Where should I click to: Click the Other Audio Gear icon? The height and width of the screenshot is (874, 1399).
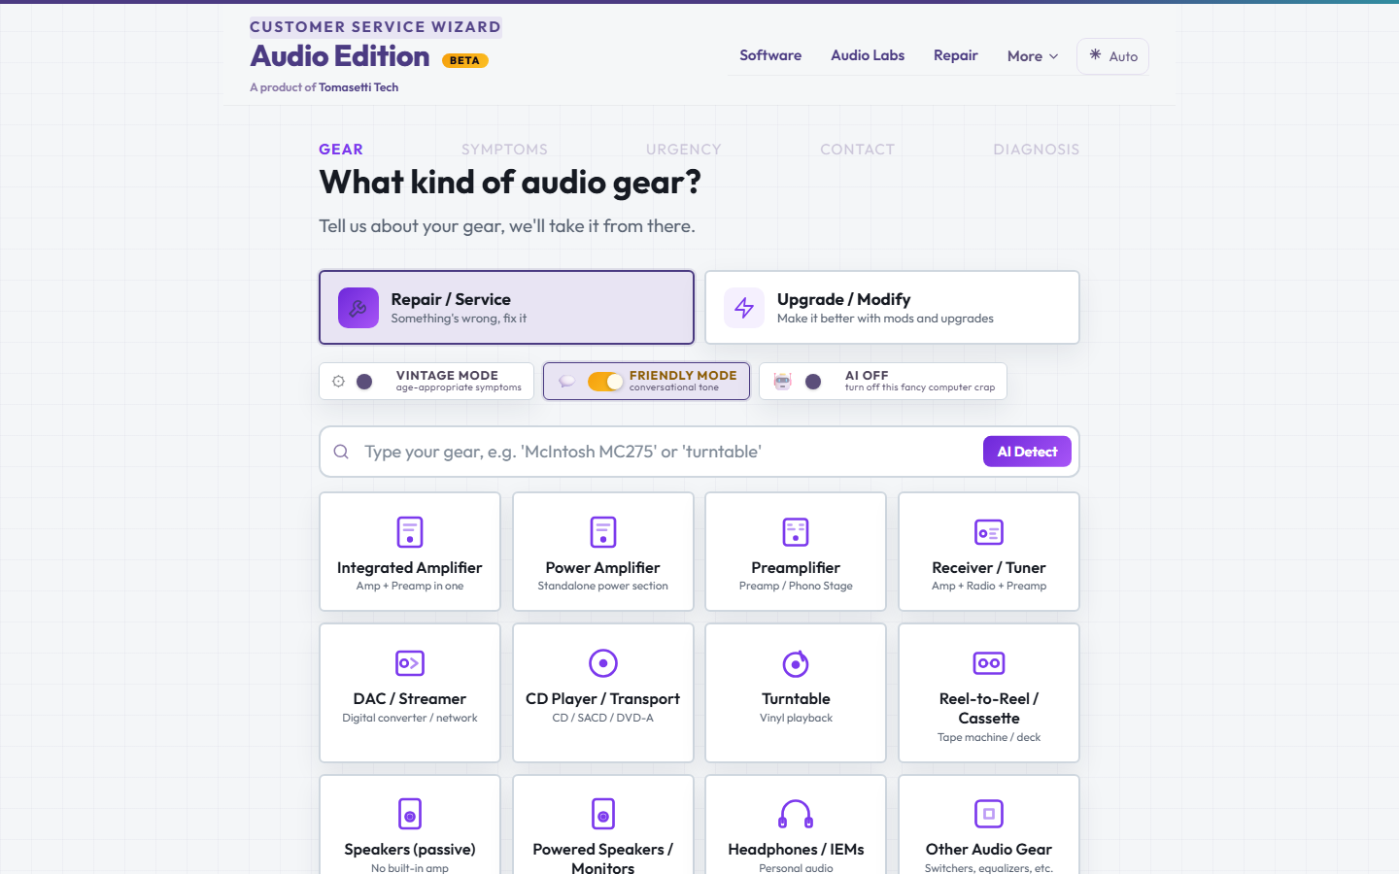[x=989, y=814]
